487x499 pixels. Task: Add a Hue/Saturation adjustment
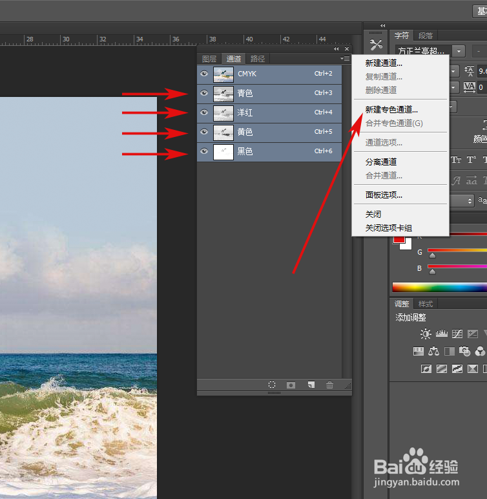[x=419, y=352]
